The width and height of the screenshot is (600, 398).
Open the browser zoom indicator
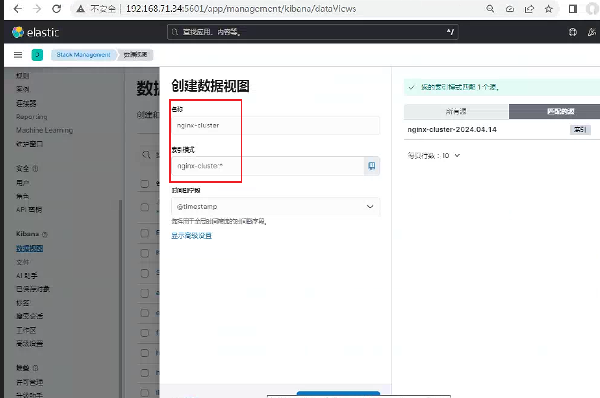point(491,9)
